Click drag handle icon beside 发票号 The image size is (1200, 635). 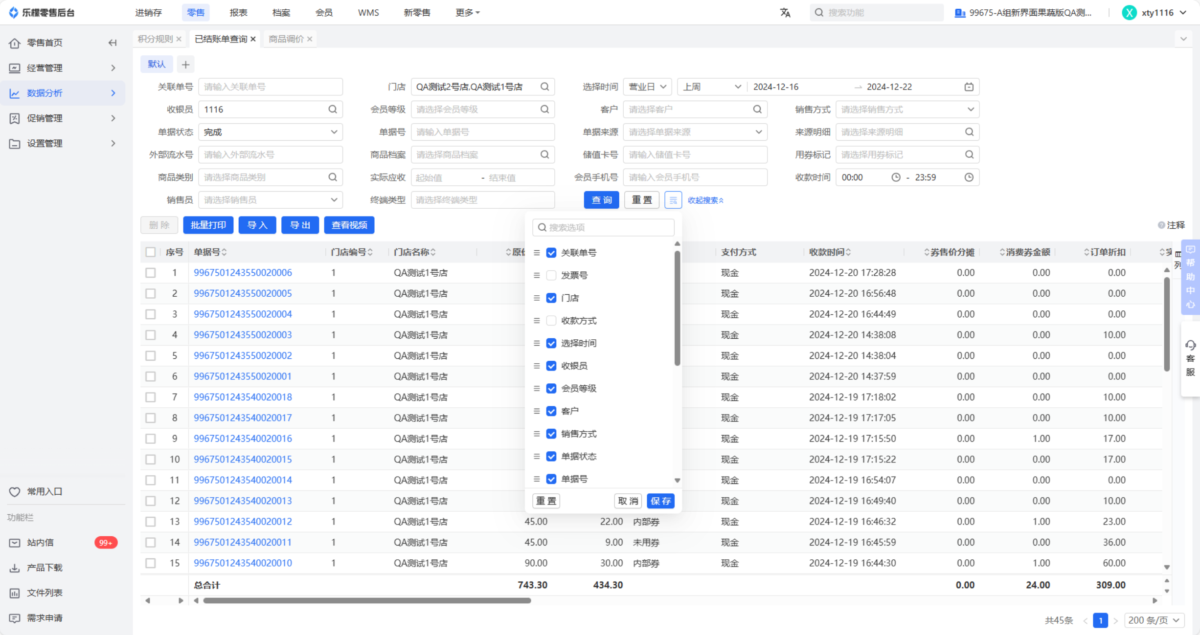[x=537, y=276]
